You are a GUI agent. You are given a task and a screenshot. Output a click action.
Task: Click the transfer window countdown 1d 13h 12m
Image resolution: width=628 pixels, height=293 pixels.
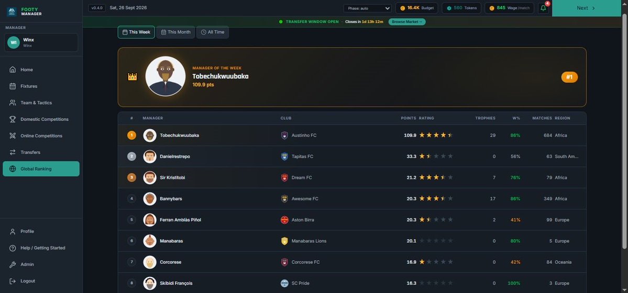[x=372, y=21]
